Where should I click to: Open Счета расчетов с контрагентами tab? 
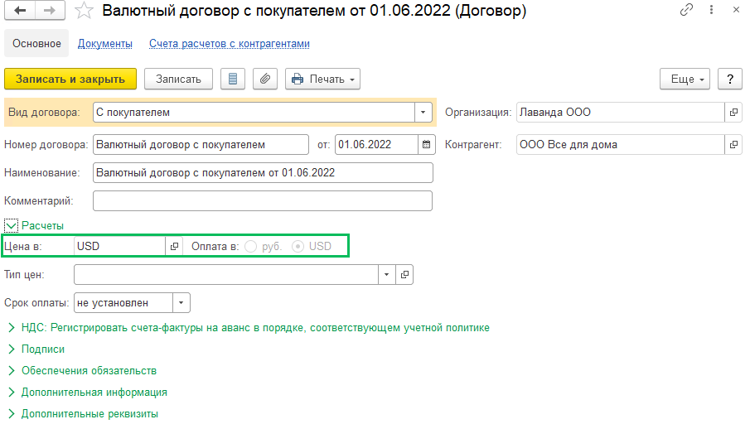(x=230, y=44)
